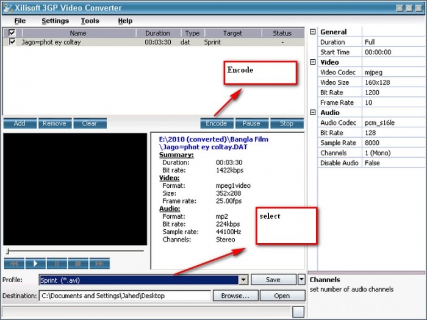427x320 pixels.
Task: Click the Target column header
Action: coord(233,33)
